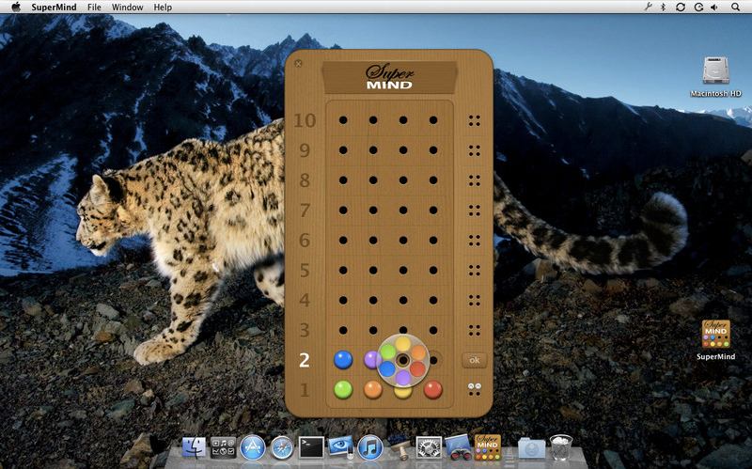Screen dimensions: 752x469
Task: Click the fourth hole in row 10
Action: (433, 120)
